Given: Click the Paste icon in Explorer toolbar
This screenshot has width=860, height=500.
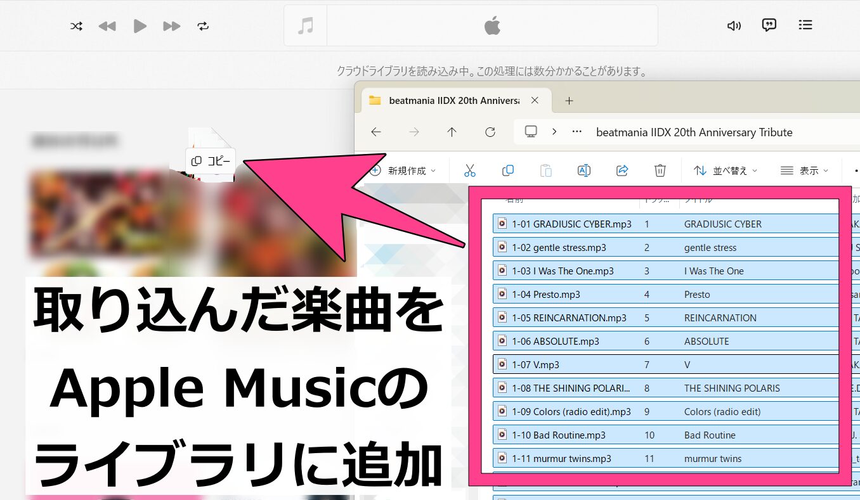Looking at the screenshot, I should point(546,170).
